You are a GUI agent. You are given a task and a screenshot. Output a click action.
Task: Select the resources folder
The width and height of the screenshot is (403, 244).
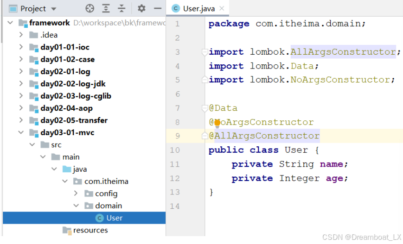point(90,230)
